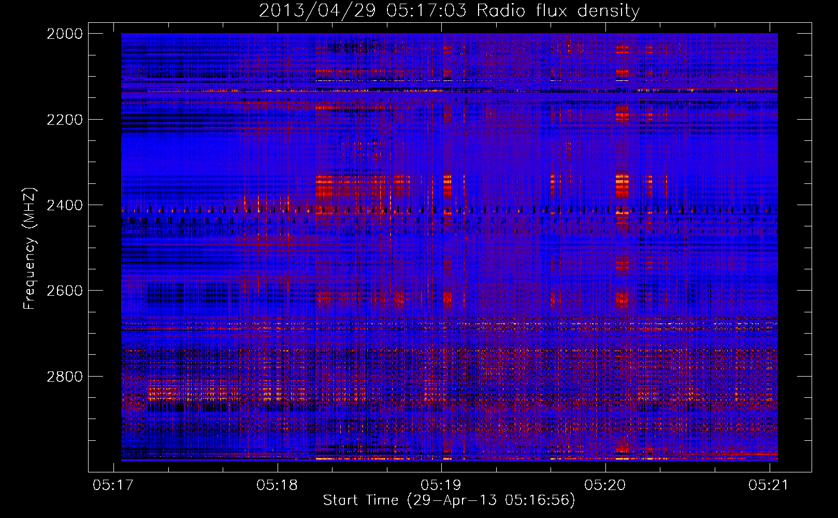Click the 05:18 time axis label

coord(277,485)
